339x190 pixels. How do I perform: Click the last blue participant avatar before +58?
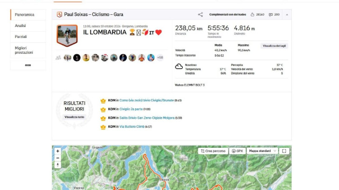coord(150,58)
